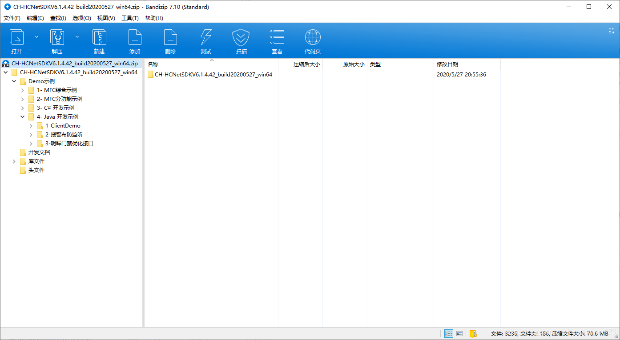Click the modified date 2020/5/27 20:55:36
Image resolution: width=620 pixels, height=340 pixels.
[x=461, y=75]
